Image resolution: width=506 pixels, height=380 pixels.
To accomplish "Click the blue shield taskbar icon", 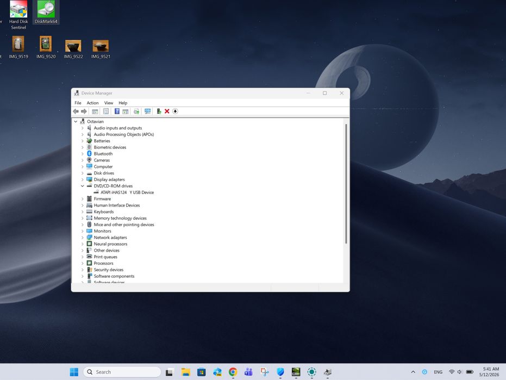I will pyautogui.click(x=280, y=372).
